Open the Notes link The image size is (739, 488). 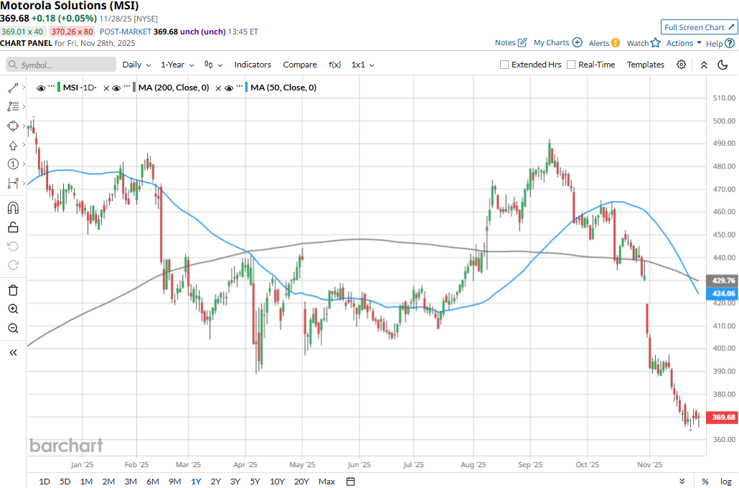(x=511, y=43)
